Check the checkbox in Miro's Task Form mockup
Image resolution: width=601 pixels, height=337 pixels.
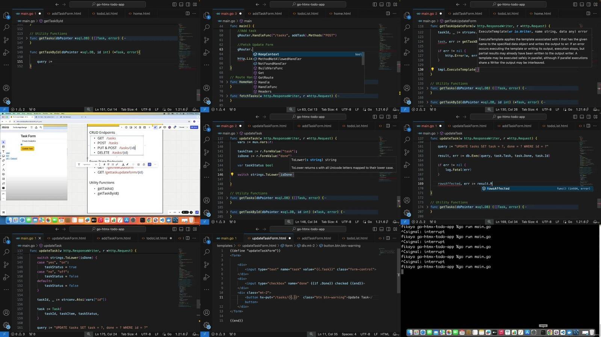coord(21,144)
